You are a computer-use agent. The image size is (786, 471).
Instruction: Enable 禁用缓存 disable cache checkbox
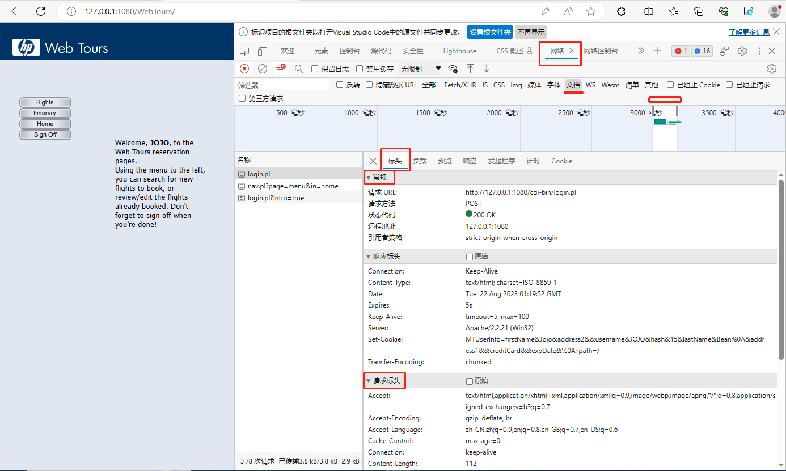pos(360,69)
